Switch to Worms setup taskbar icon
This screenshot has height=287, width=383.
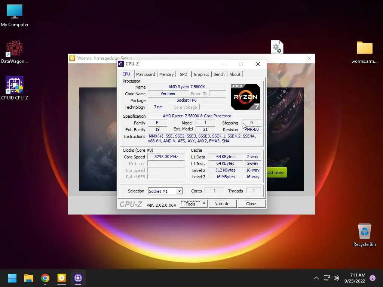pyautogui.click(x=62, y=278)
